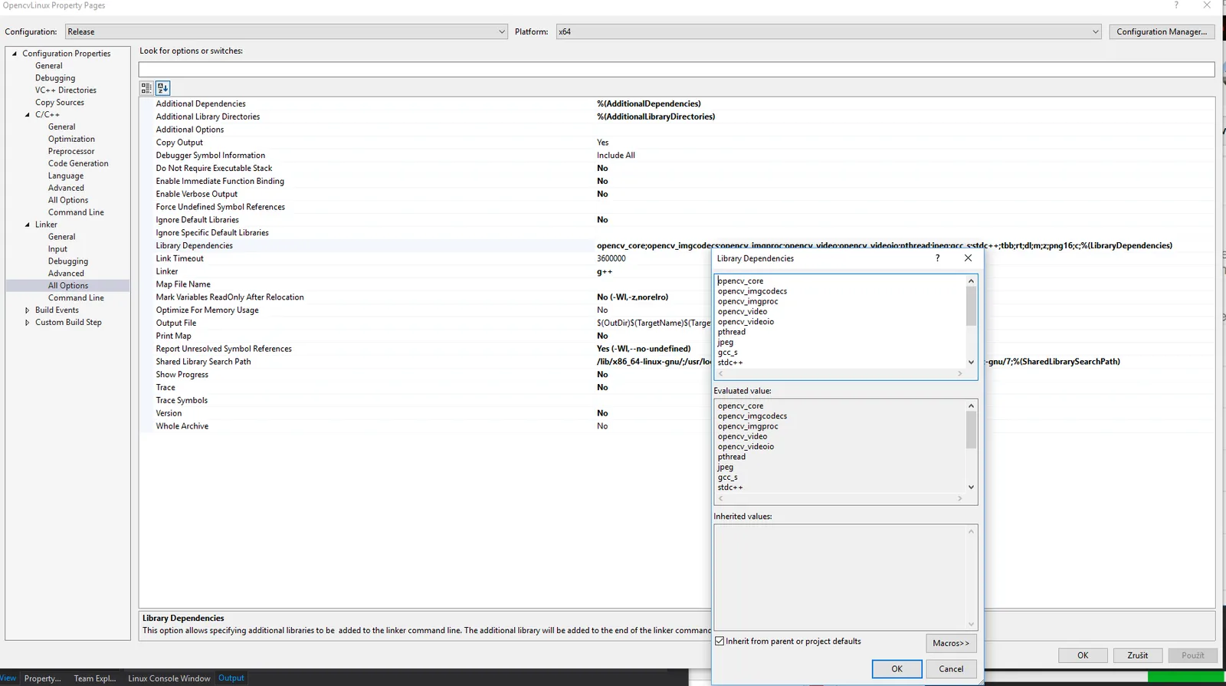Select Code Generation under C/C++

coord(78,164)
